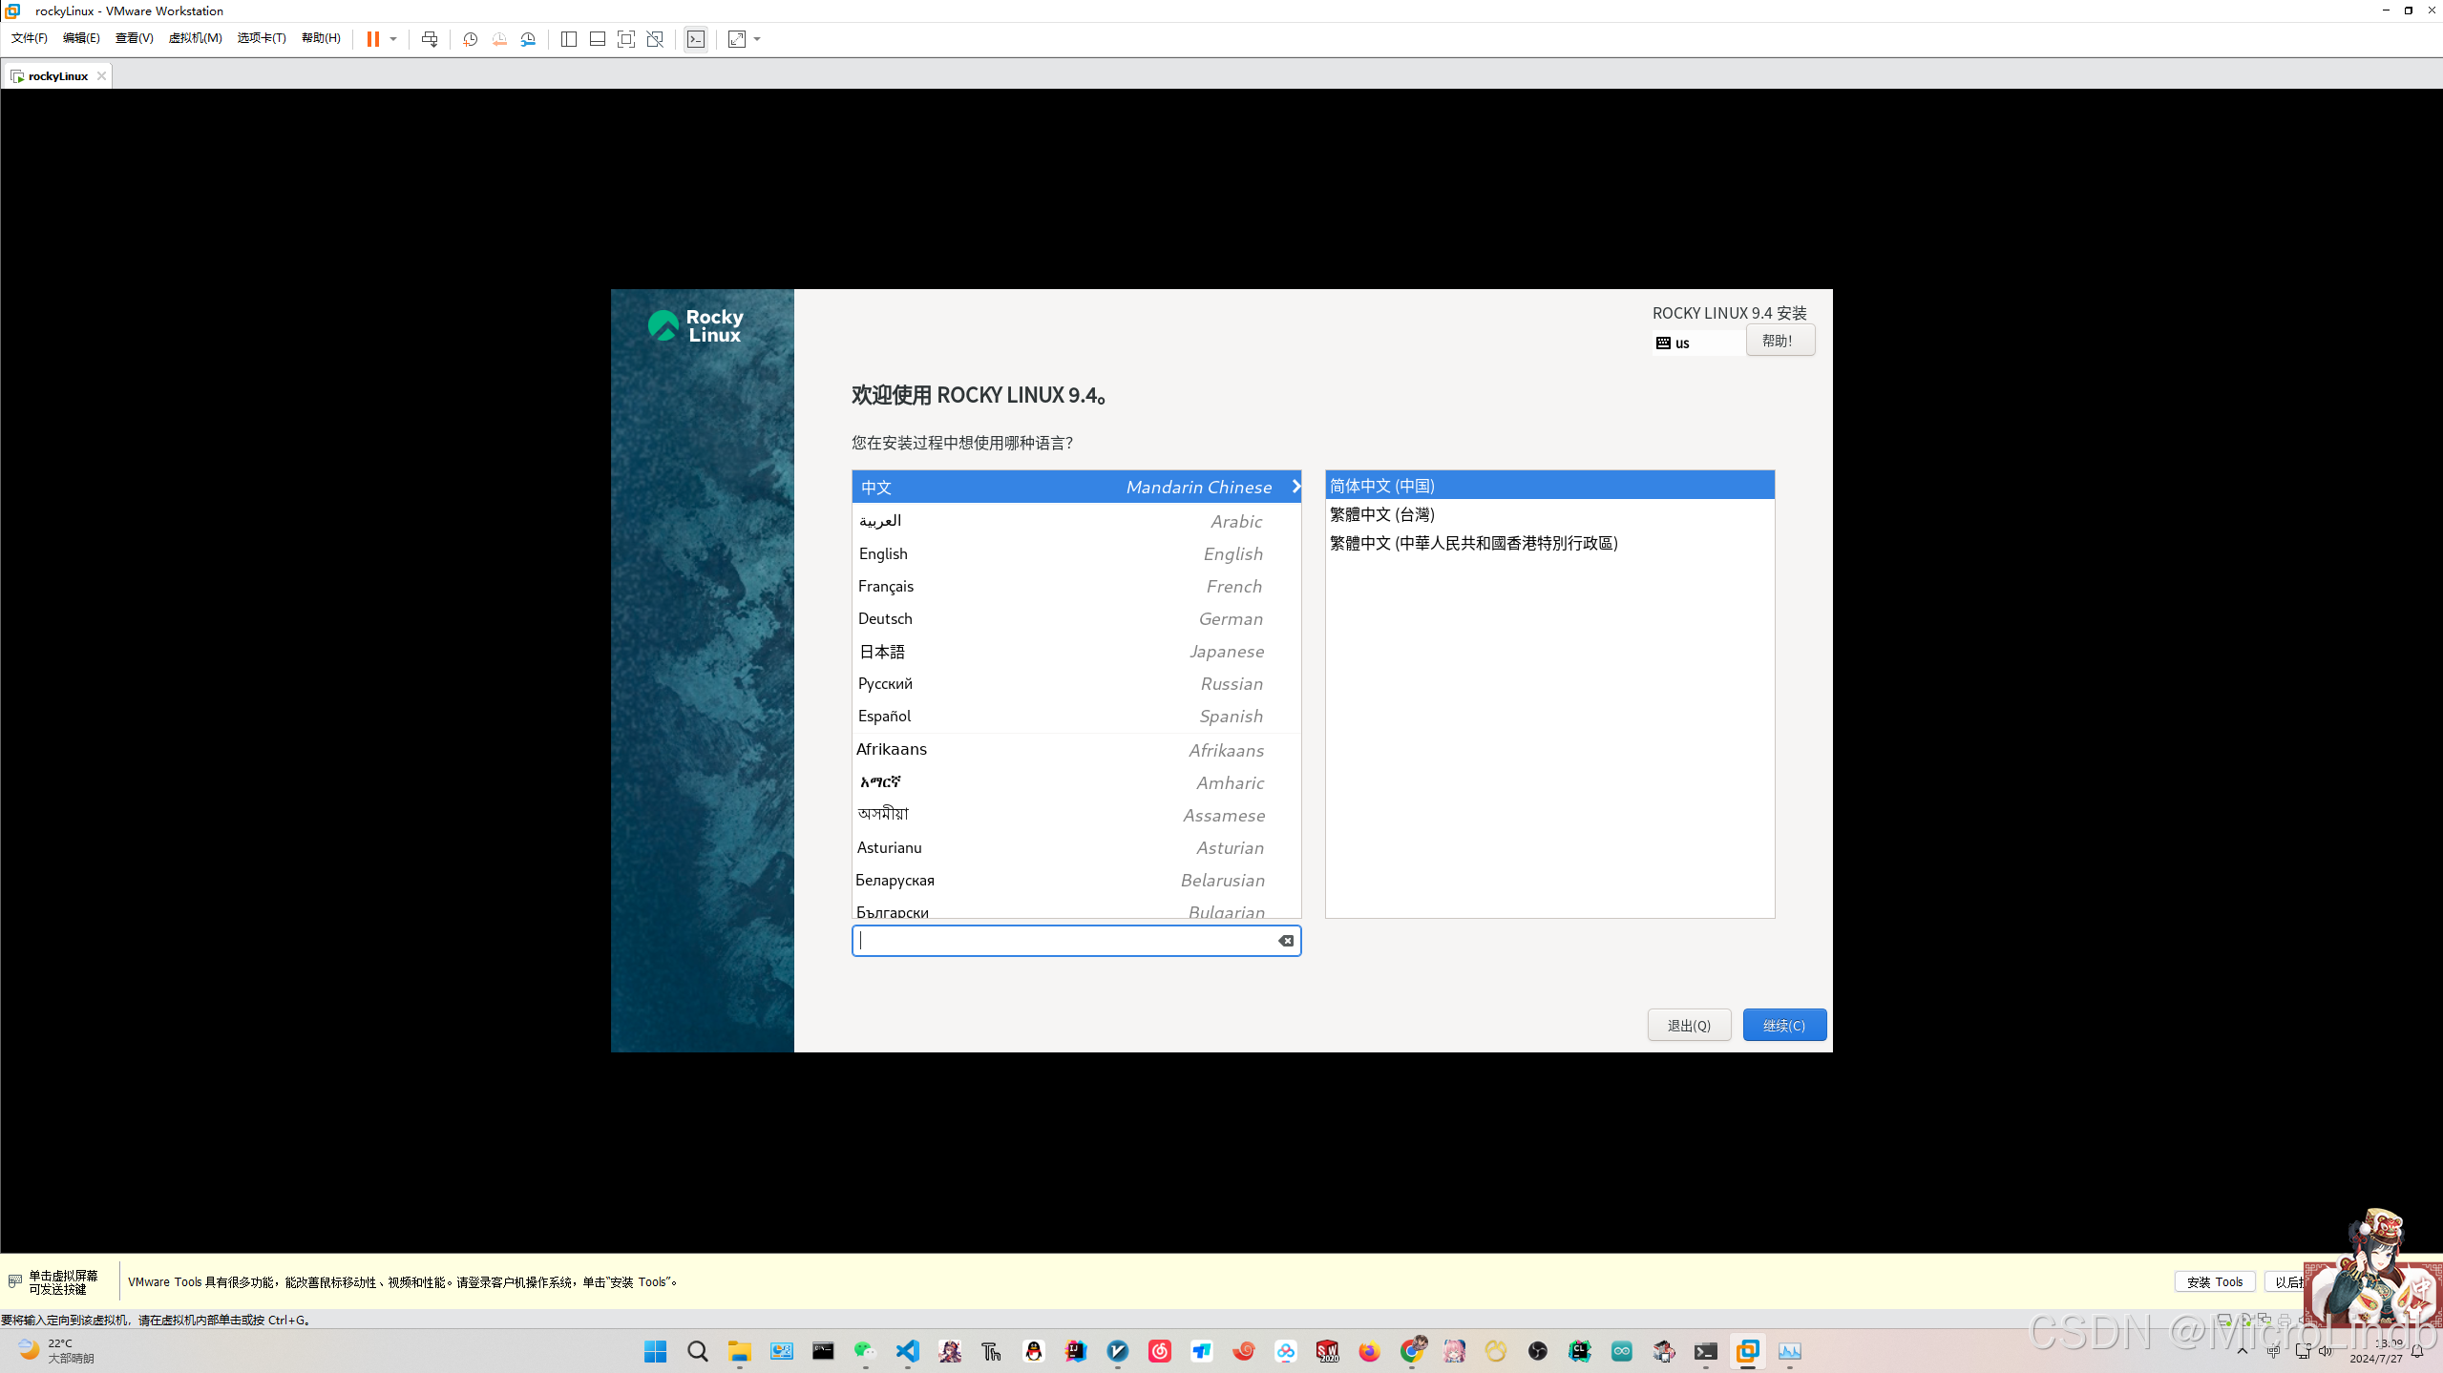Open WeChat from the taskbar

(x=866, y=1351)
